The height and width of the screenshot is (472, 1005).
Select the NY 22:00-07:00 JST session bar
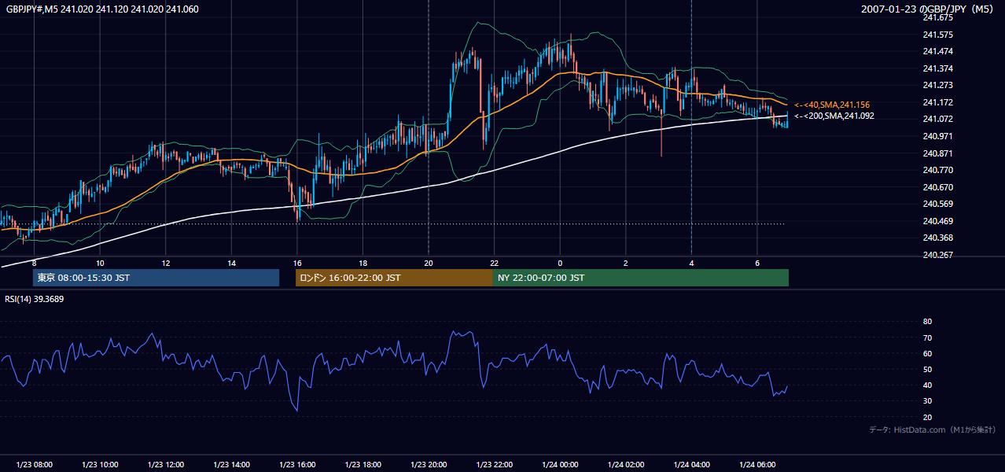click(641, 278)
